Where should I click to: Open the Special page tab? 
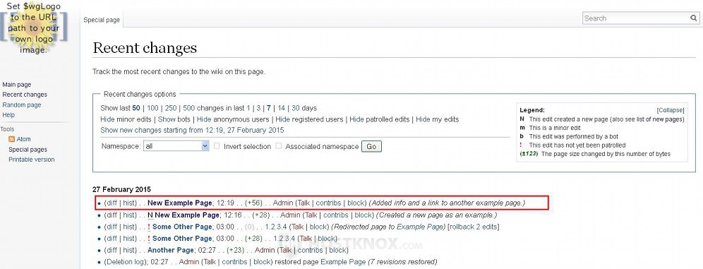(102, 20)
